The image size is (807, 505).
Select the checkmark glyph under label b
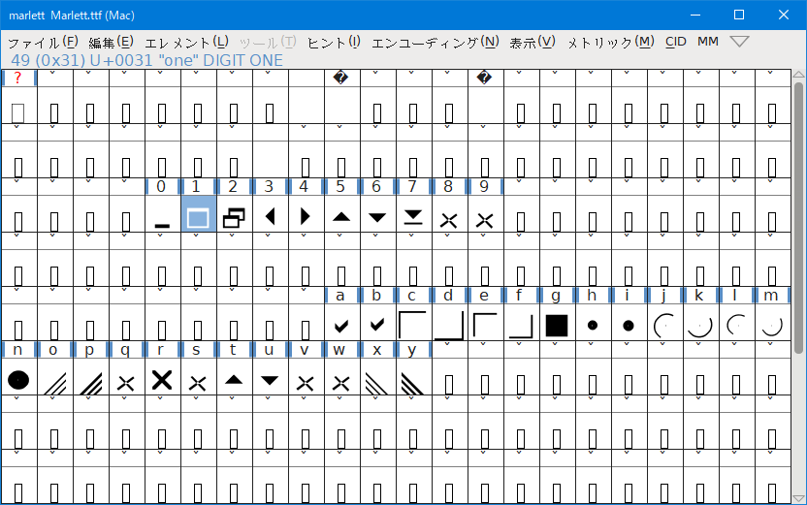(377, 323)
